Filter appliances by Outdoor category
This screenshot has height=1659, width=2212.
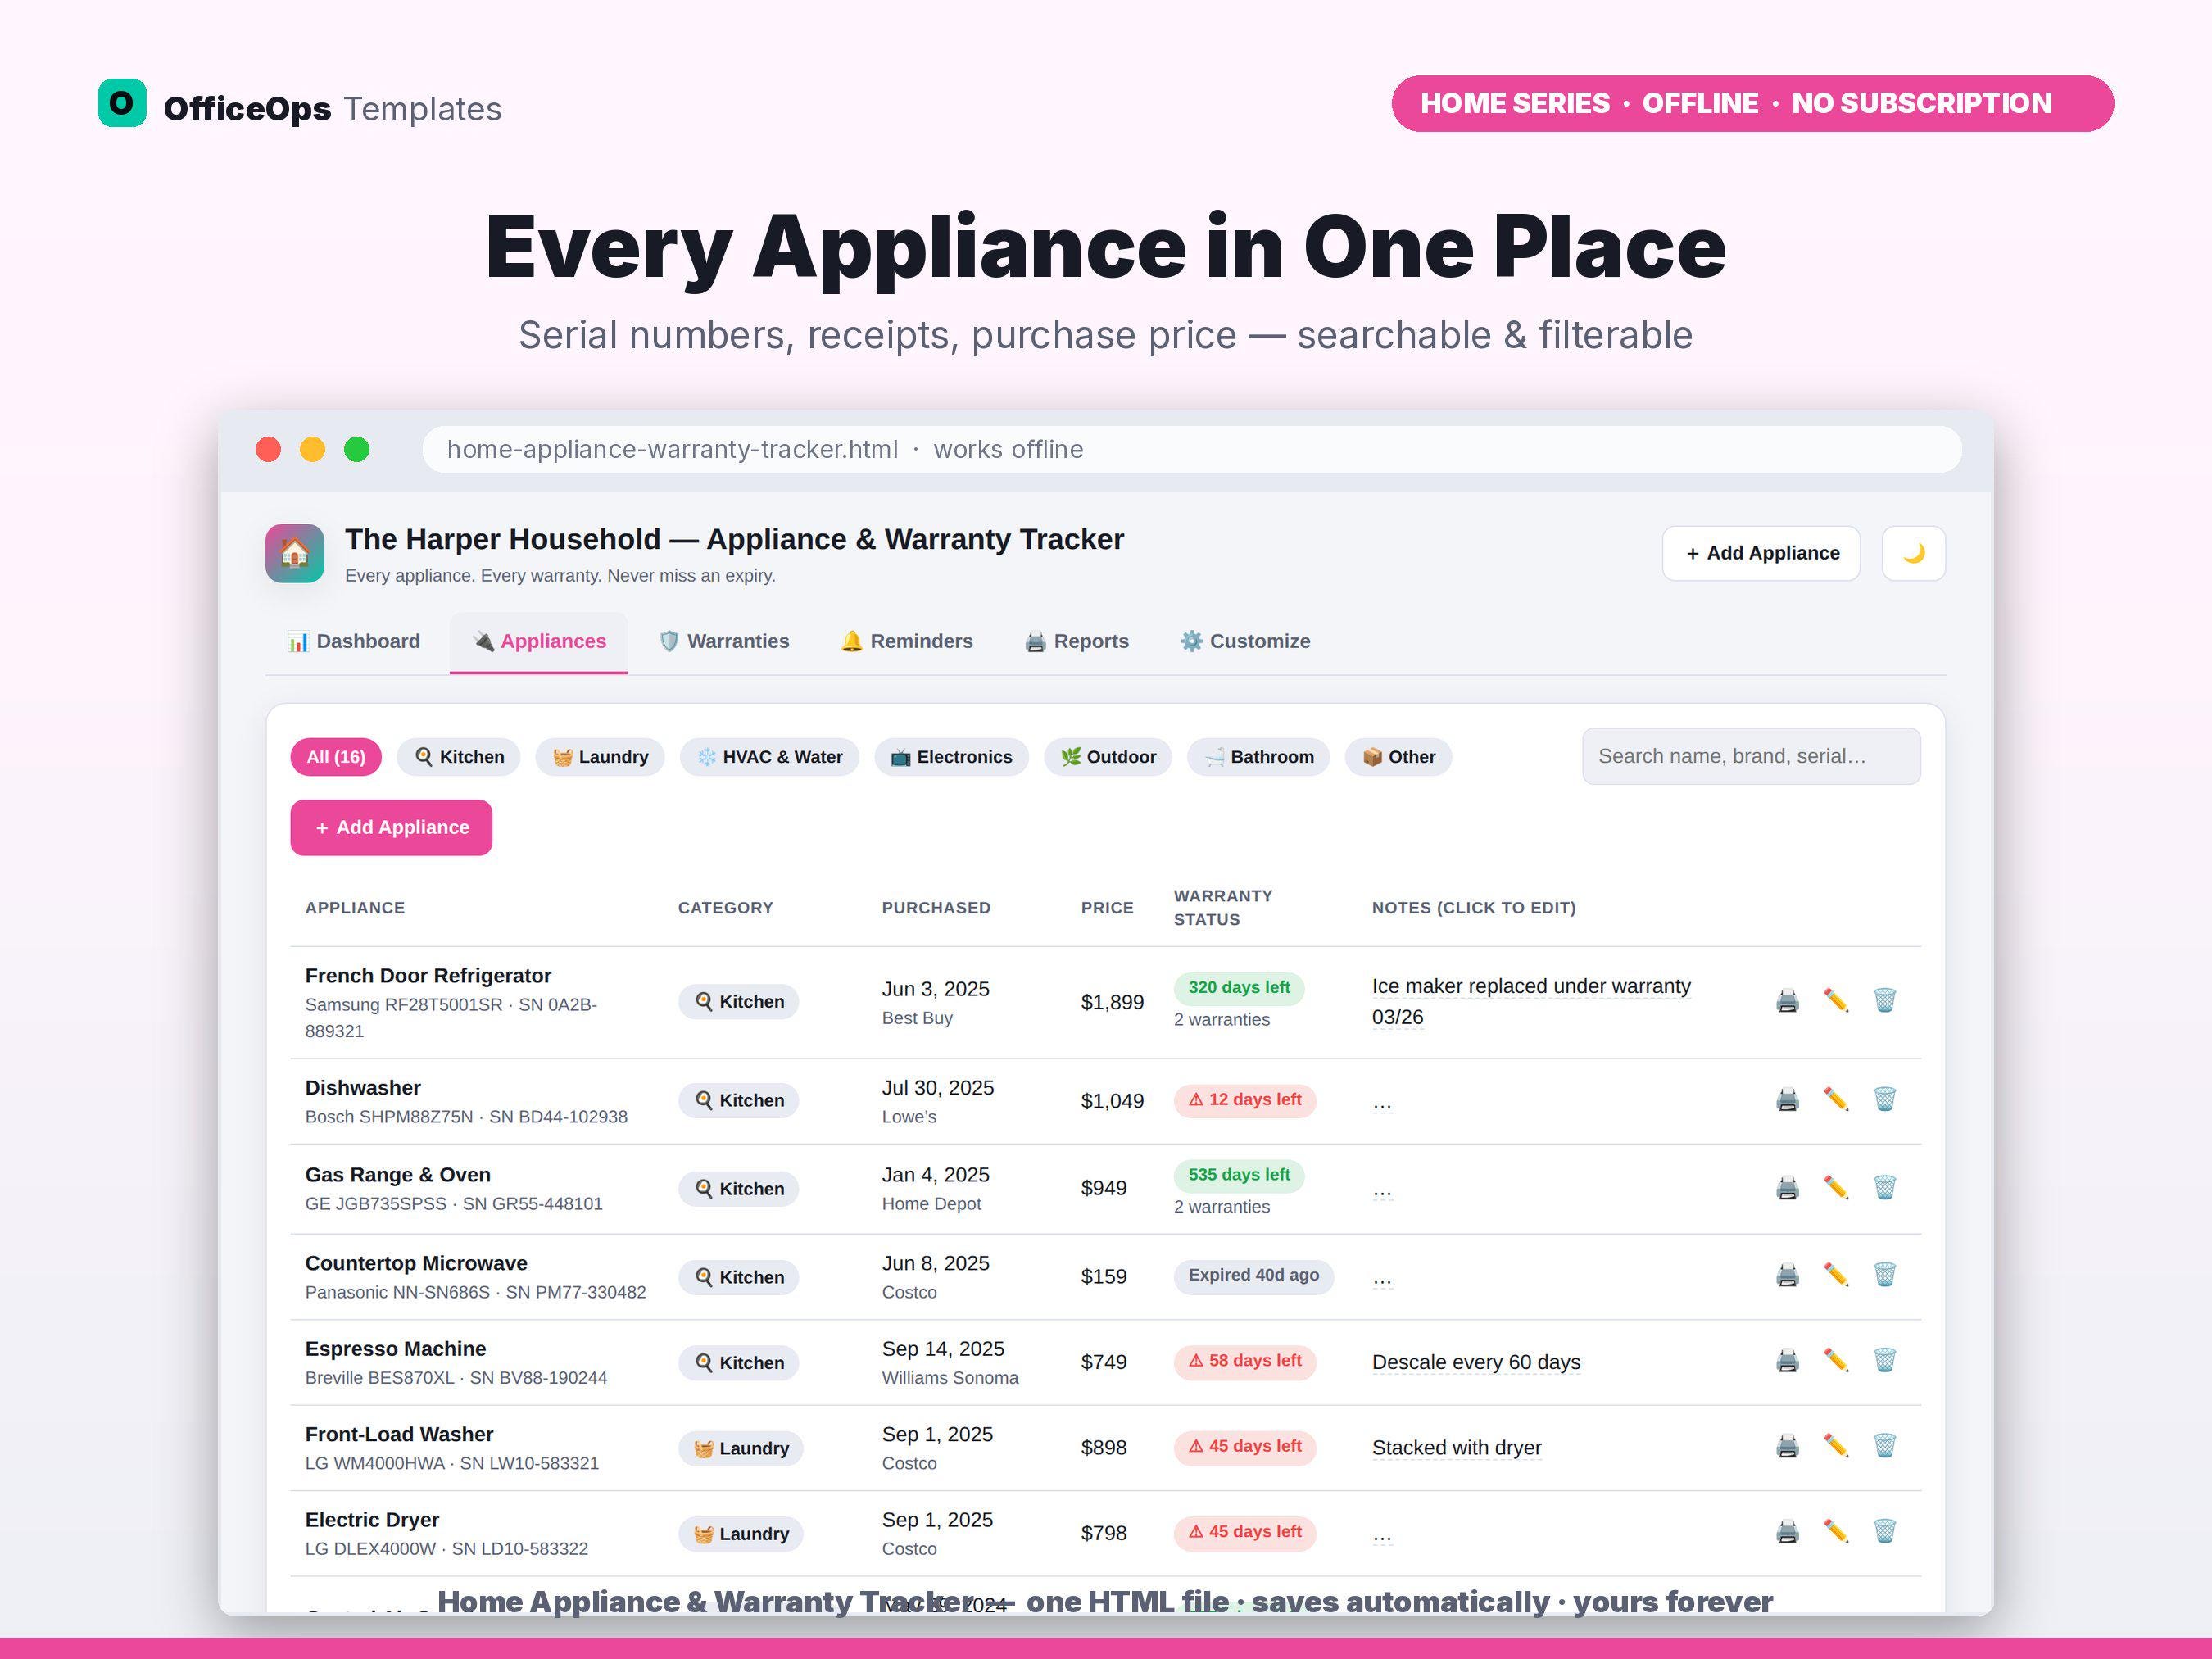coord(1108,757)
